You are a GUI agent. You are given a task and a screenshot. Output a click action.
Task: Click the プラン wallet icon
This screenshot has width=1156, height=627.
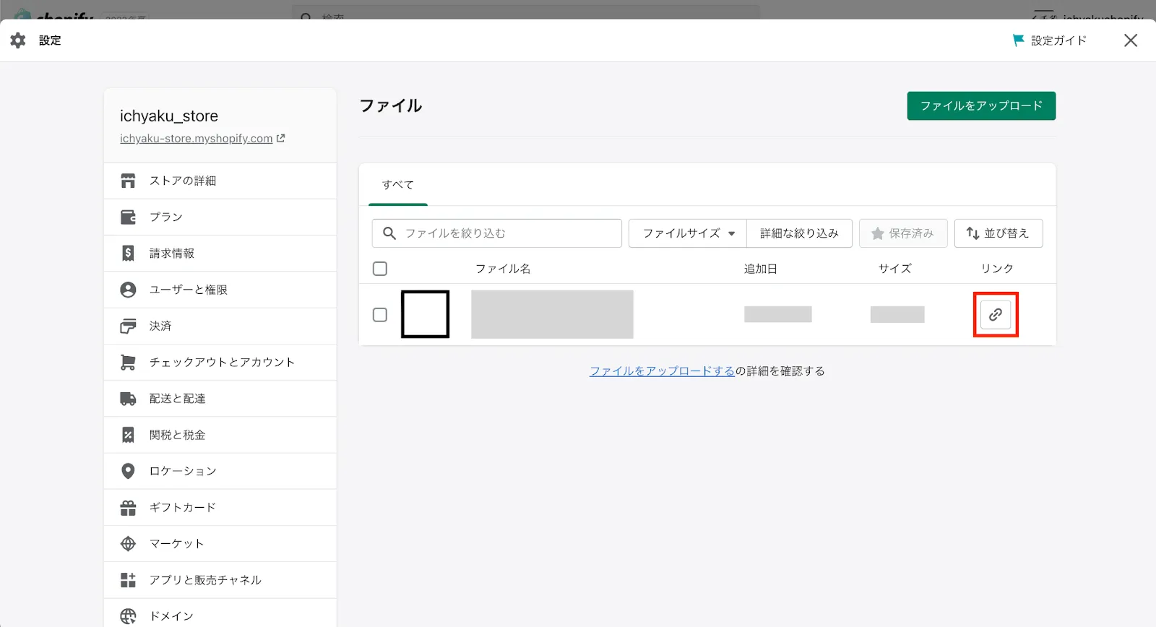tap(128, 217)
